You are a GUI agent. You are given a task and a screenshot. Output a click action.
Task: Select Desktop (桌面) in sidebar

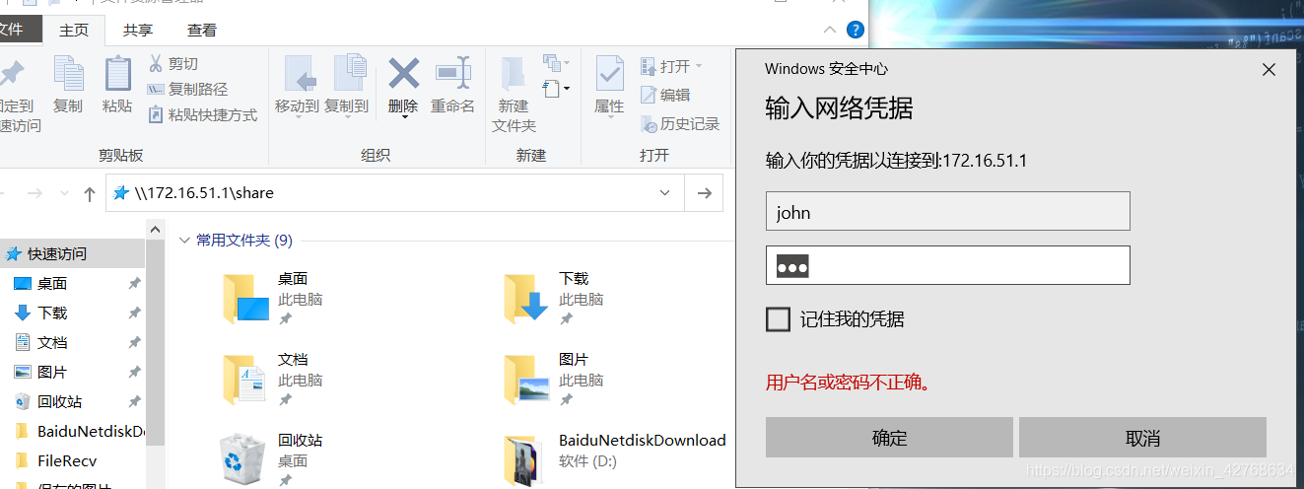point(52,283)
